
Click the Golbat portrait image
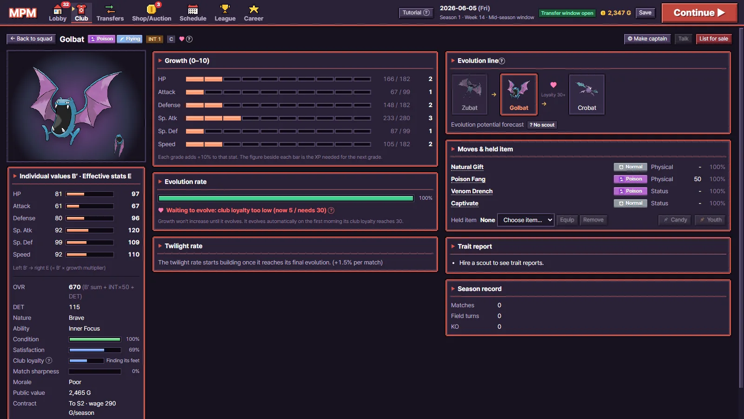(76, 106)
